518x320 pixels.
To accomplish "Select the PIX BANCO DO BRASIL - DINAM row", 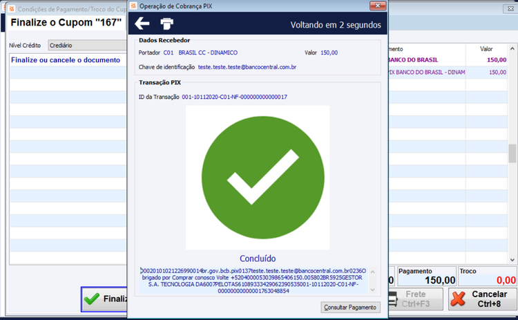I will [x=448, y=72].
